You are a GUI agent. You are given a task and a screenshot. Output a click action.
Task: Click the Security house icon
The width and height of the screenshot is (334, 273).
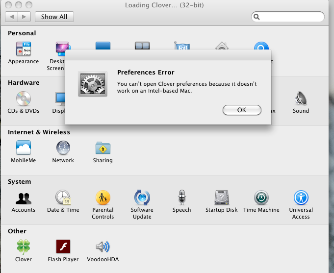[222, 46]
